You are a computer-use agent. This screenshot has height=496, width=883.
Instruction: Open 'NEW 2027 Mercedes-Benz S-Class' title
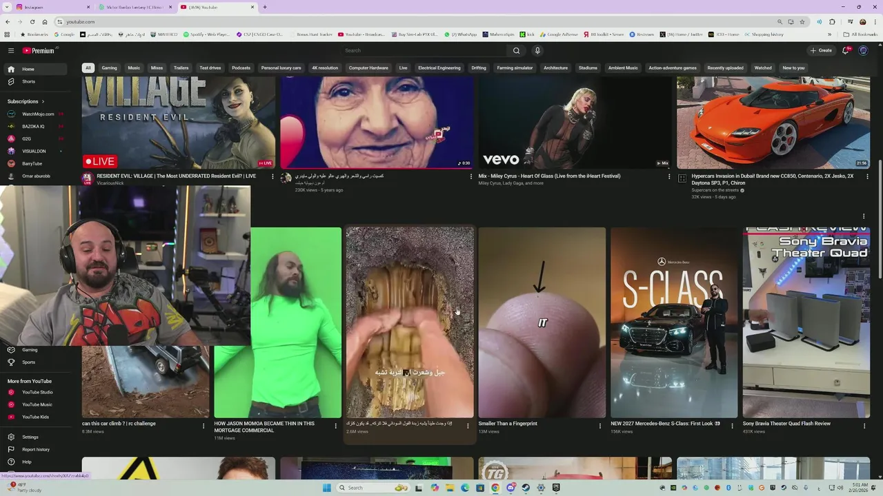coord(665,424)
